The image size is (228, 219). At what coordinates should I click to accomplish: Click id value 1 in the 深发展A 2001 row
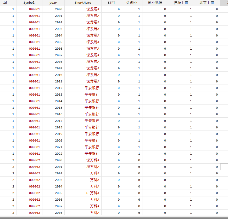[x=13, y=16]
